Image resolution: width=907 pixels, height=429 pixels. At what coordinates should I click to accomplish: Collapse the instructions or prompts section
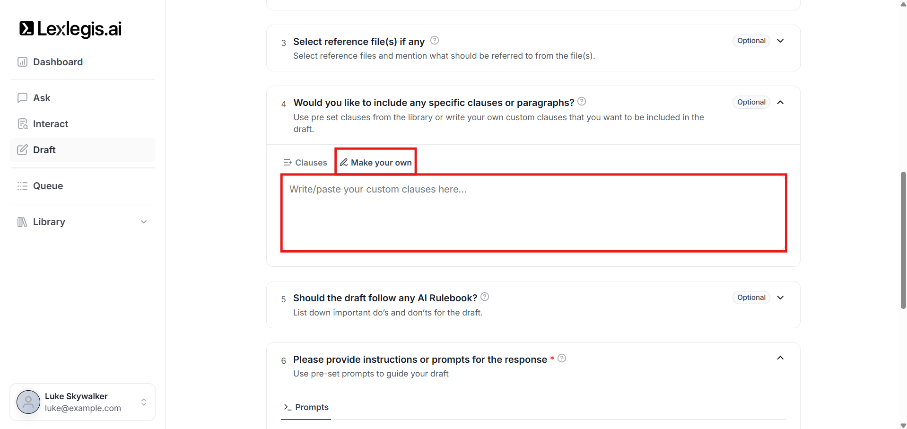pos(780,358)
